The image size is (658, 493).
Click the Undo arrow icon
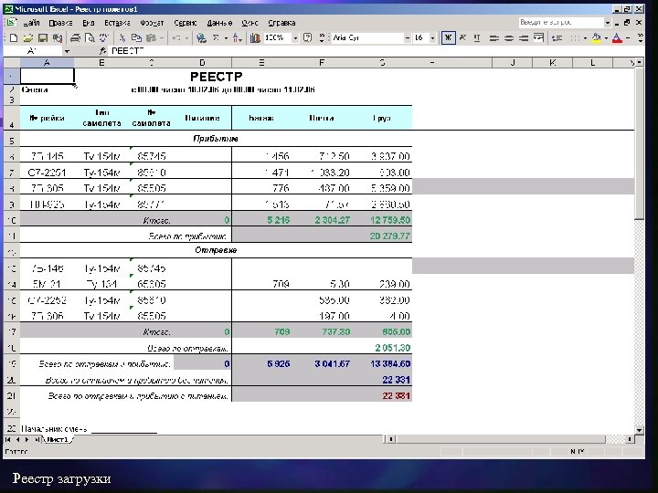point(176,38)
